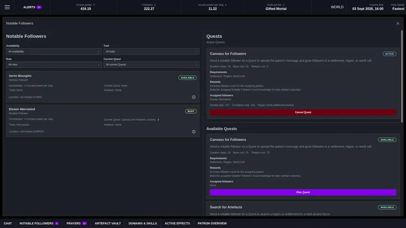406x228 pixels.
Task: Click Plan Quest for Canvass for Followers
Action: (303, 192)
